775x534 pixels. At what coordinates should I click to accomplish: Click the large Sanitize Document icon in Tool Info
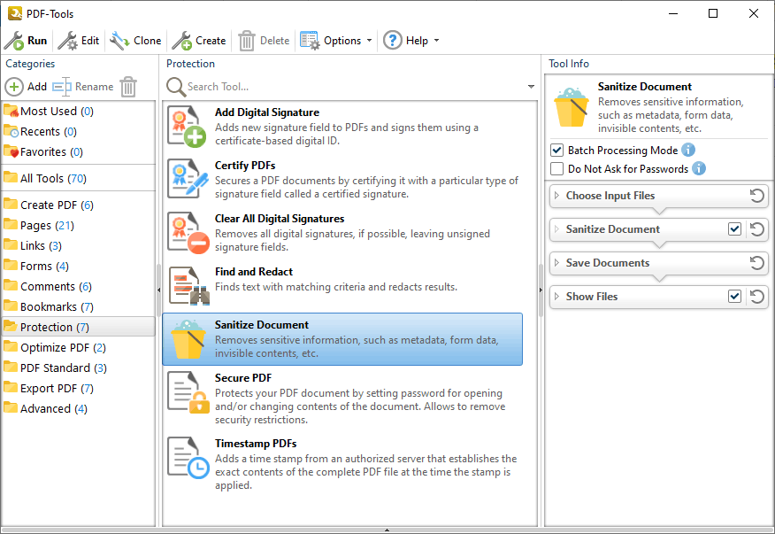pyautogui.click(x=572, y=107)
